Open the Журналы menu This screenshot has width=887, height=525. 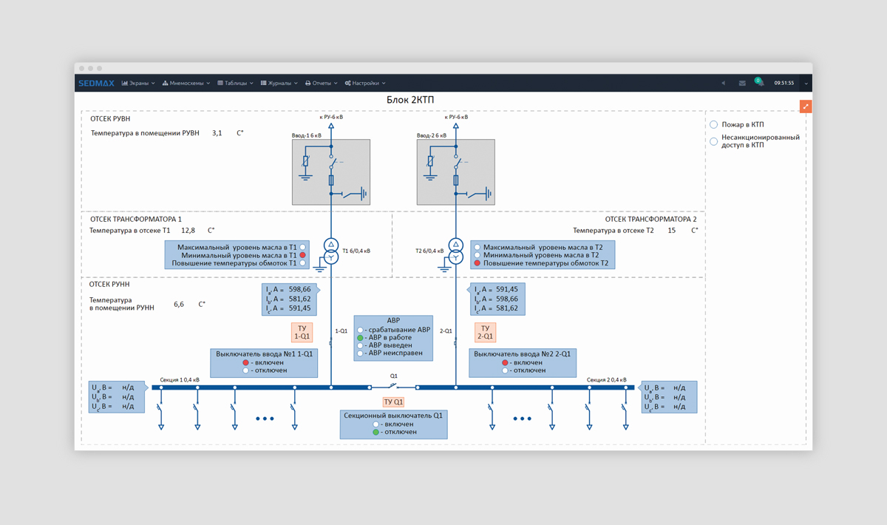pyautogui.click(x=279, y=84)
